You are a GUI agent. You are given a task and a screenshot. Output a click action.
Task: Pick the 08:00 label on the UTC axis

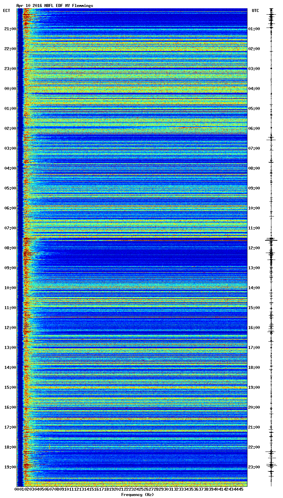254,168
